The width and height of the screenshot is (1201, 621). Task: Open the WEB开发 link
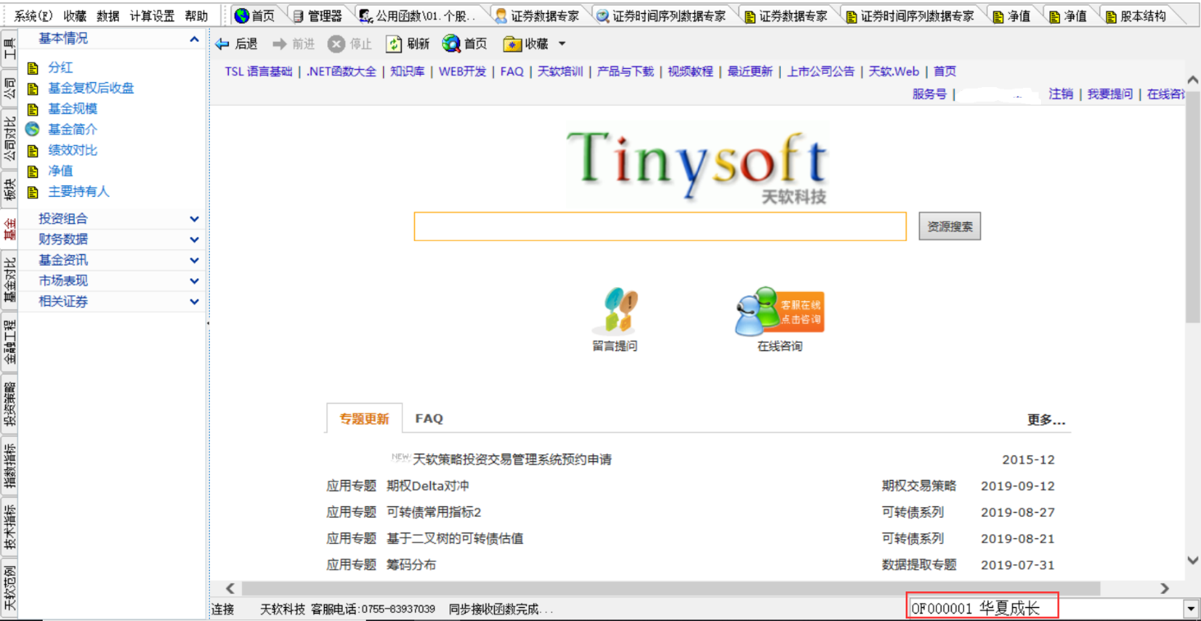[x=463, y=71]
